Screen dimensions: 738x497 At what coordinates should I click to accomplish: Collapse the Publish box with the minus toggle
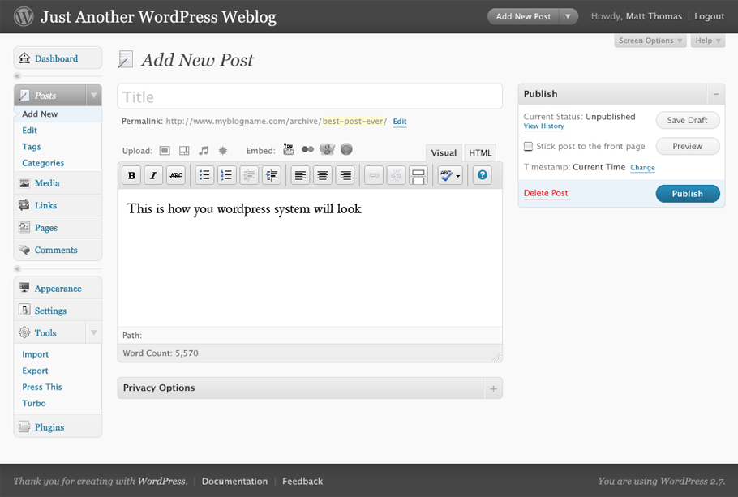tap(716, 94)
